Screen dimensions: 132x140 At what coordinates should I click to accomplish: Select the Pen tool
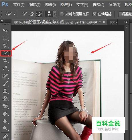5,137
